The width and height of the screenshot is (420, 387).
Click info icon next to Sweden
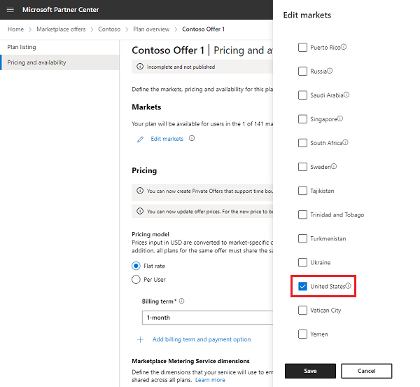click(x=334, y=166)
